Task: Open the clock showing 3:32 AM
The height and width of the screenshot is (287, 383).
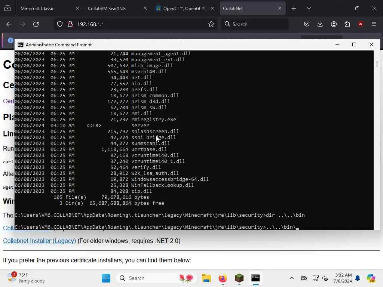Action: 343,278
